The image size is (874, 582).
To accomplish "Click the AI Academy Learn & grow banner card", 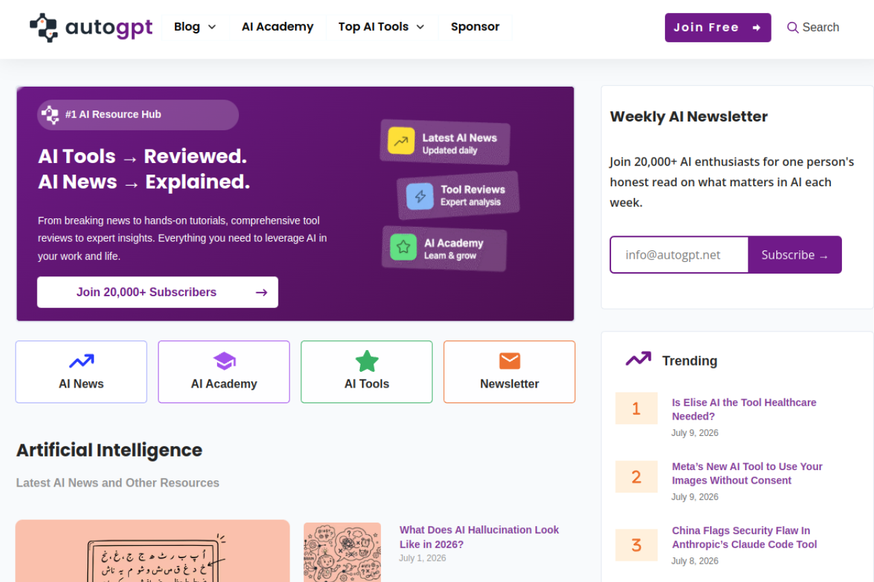I will click(445, 248).
